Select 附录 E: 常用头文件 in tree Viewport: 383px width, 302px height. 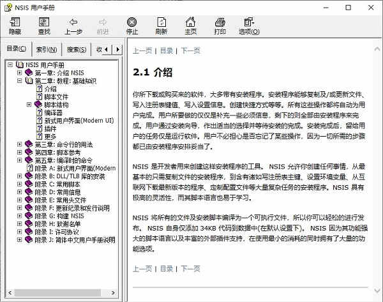click(x=61, y=200)
